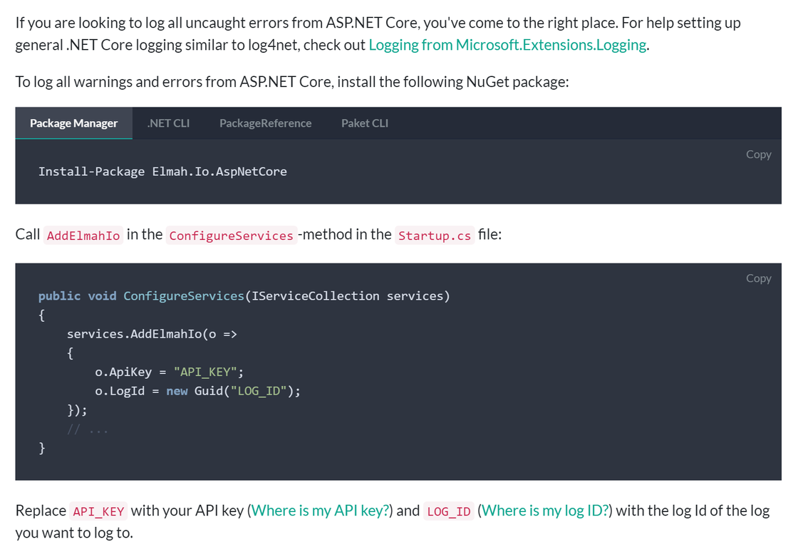This screenshot has width=798, height=559.
Task: Click the Install-Package Elmah.Io.AspNetCore command text
Action: [x=163, y=172]
